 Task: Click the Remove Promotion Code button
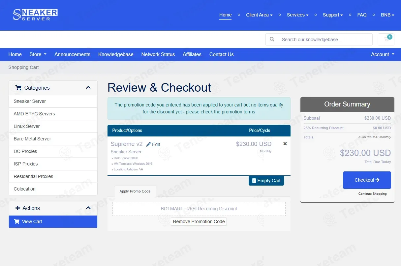pyautogui.click(x=199, y=222)
